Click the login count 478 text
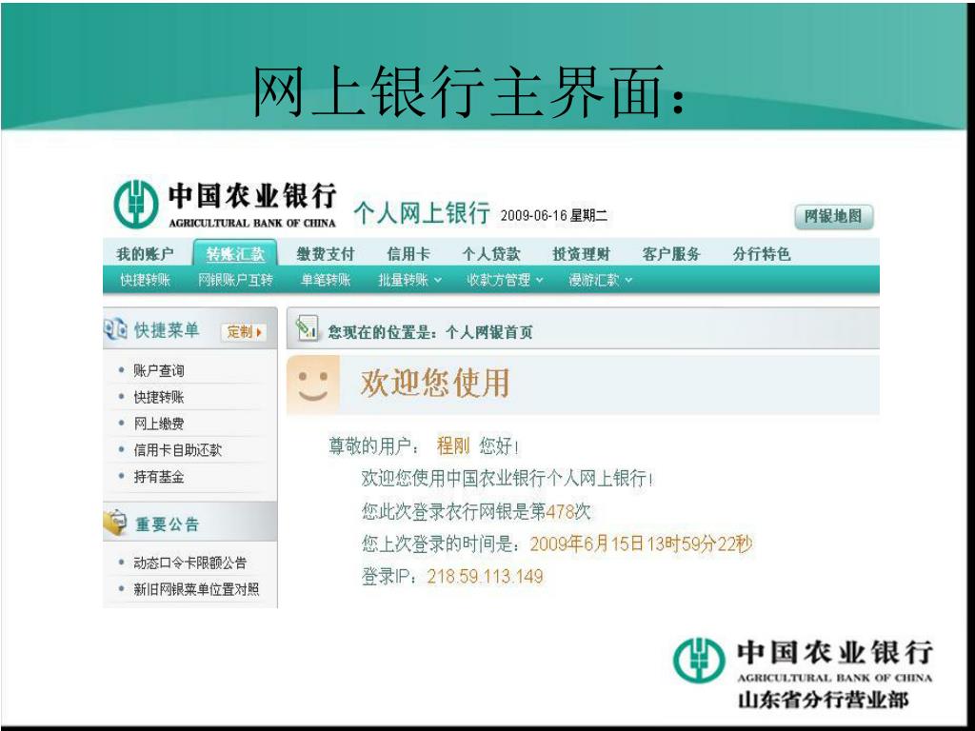975x731 pixels. coord(559,511)
